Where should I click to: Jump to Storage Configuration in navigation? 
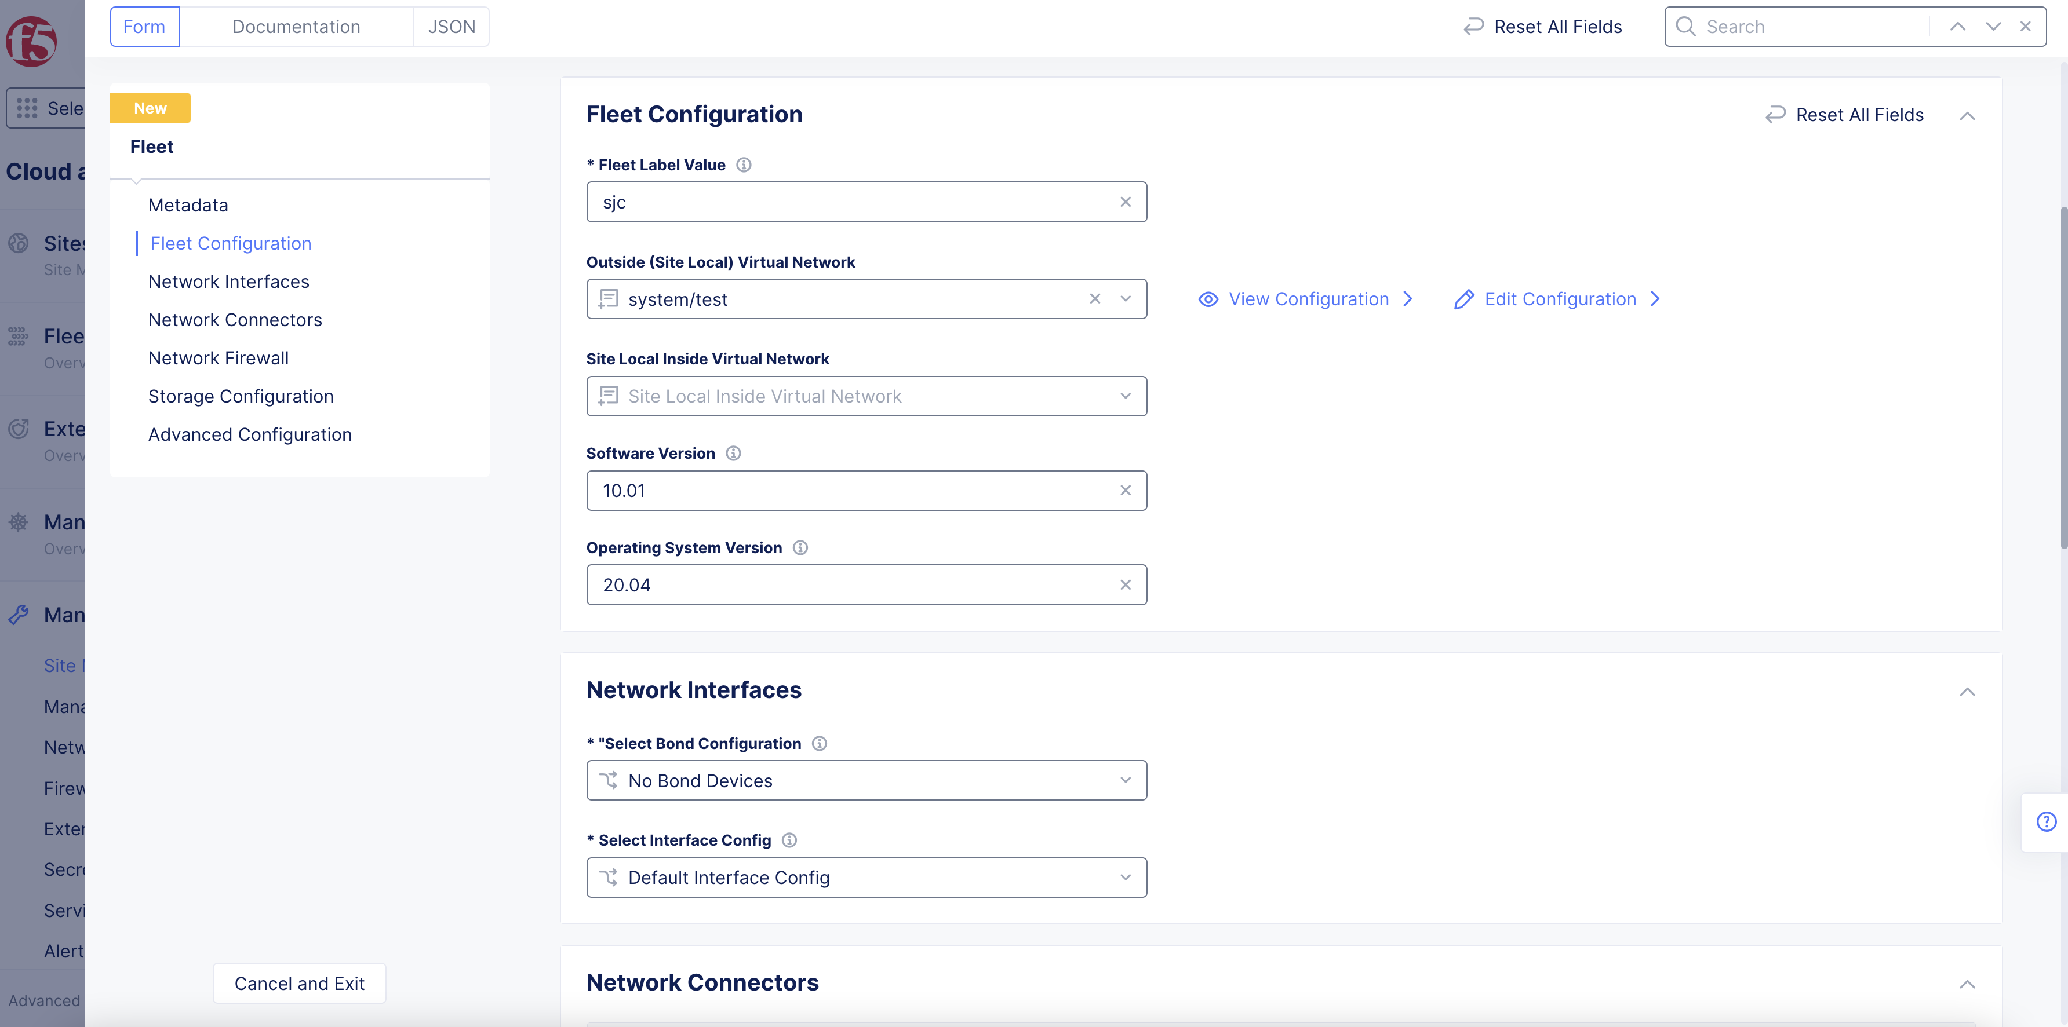(241, 396)
